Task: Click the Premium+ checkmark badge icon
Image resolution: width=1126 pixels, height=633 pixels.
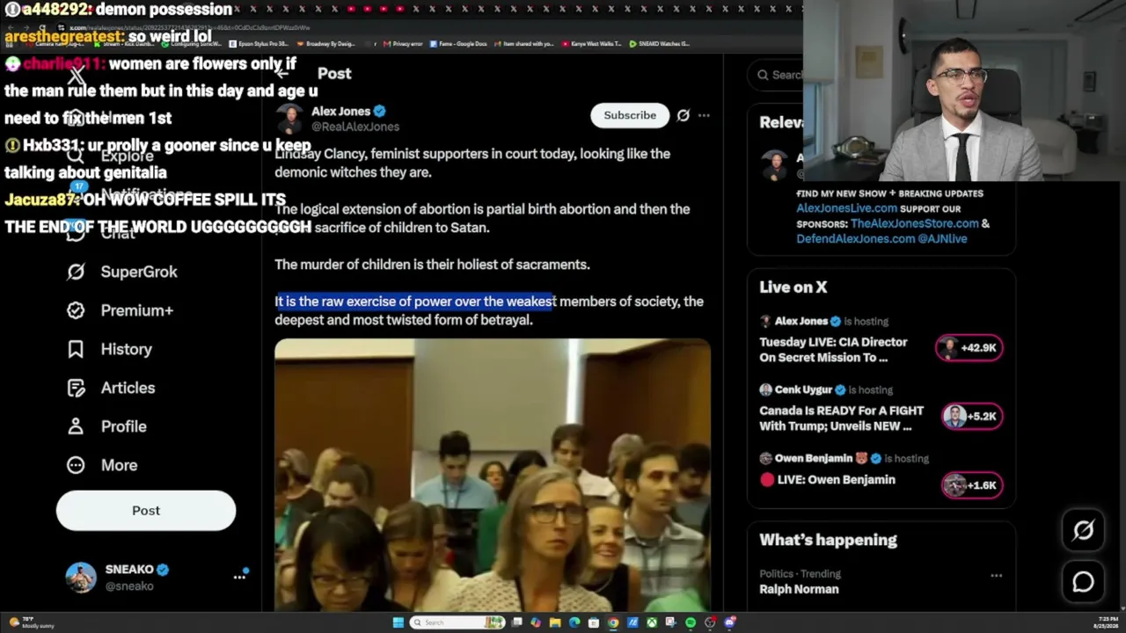Action: (76, 310)
